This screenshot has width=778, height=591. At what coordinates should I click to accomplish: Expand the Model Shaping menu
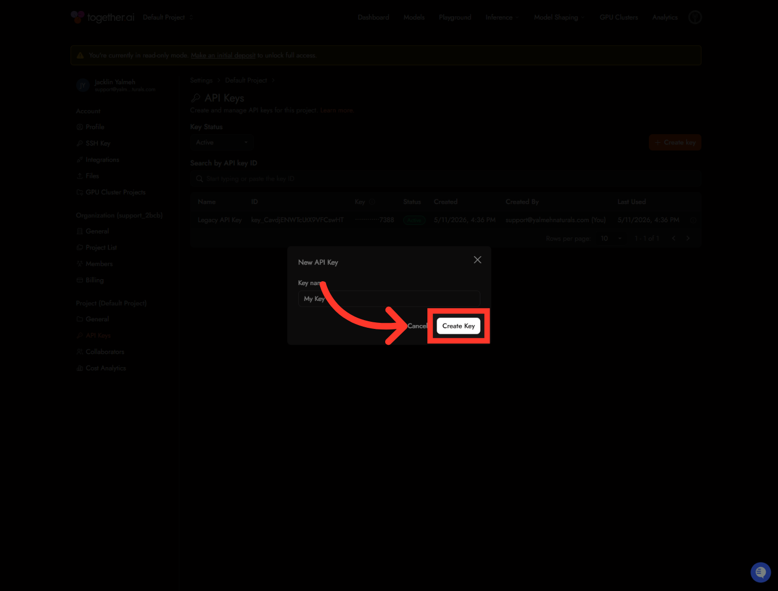pyautogui.click(x=559, y=18)
